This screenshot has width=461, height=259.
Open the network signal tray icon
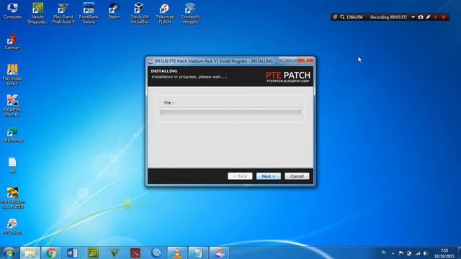(418, 253)
